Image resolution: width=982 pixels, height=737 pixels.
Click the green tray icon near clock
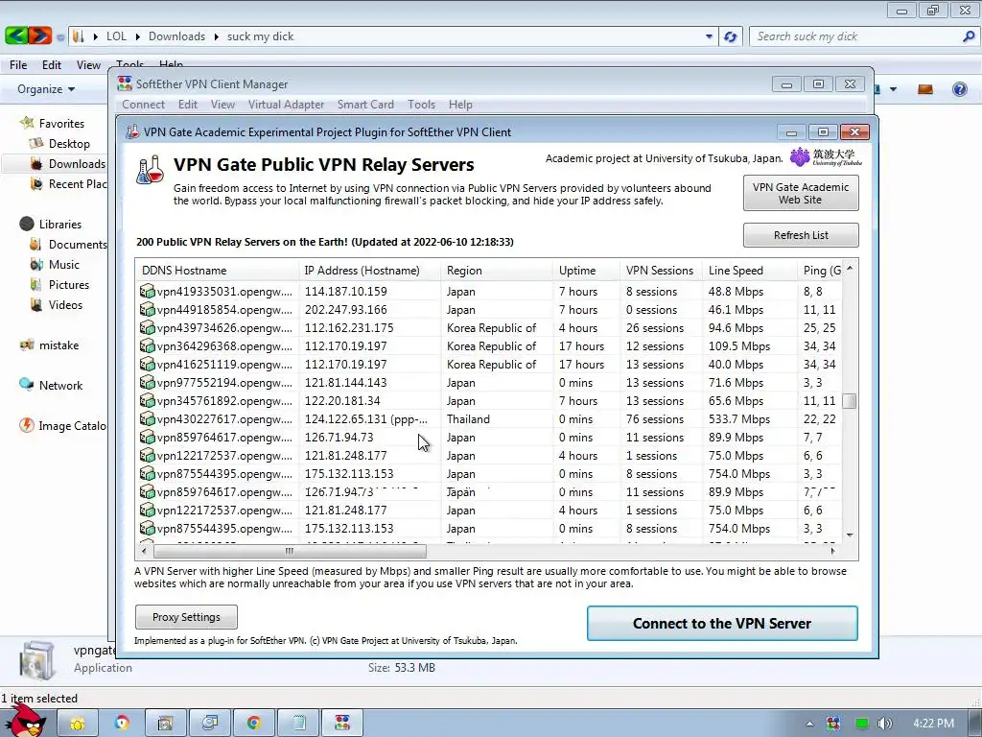pos(862,724)
